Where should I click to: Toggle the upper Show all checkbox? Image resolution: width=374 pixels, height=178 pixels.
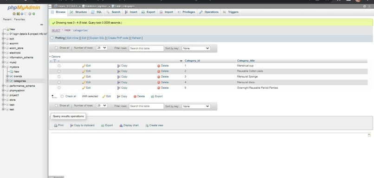coord(56,48)
